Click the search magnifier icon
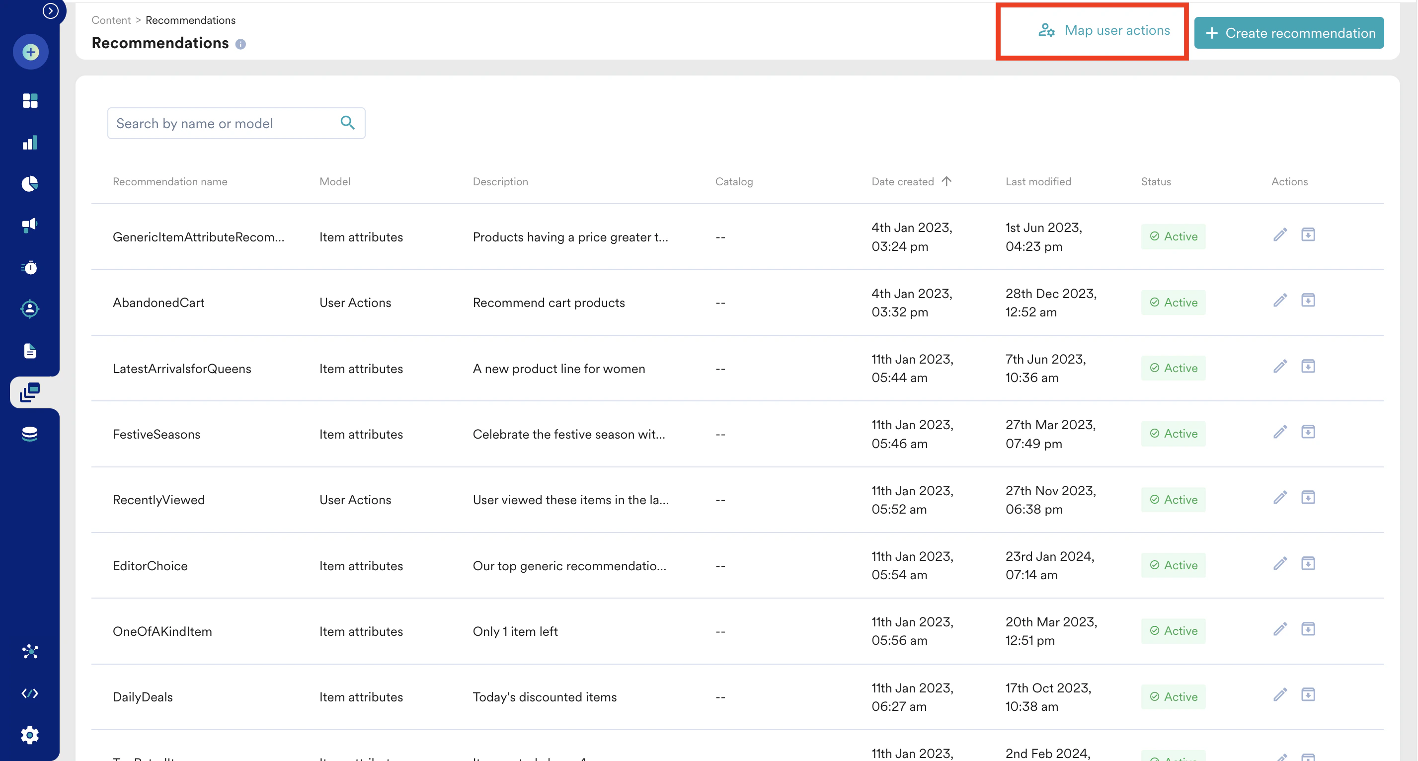 click(347, 123)
